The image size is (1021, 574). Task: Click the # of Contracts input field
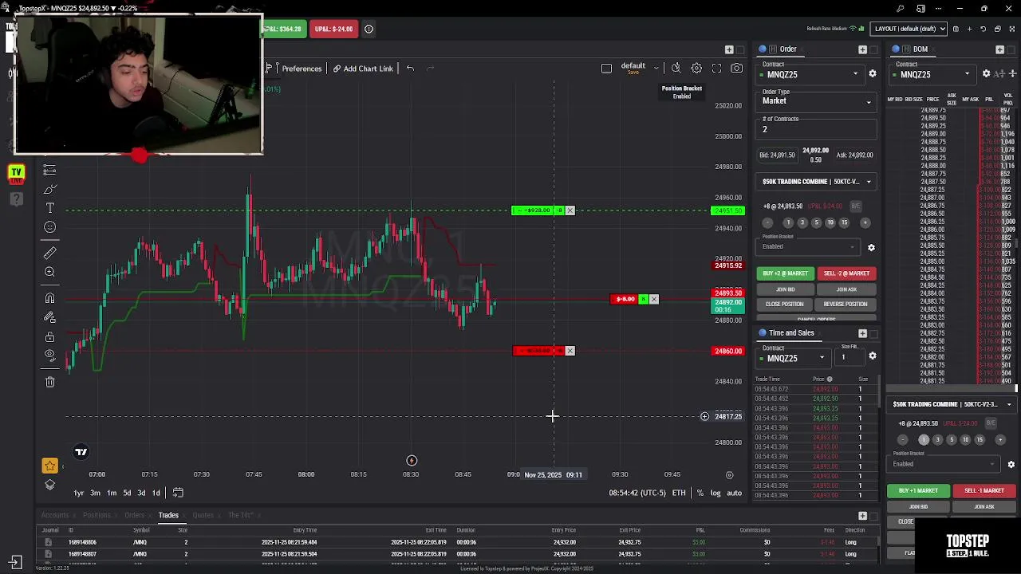pos(816,130)
